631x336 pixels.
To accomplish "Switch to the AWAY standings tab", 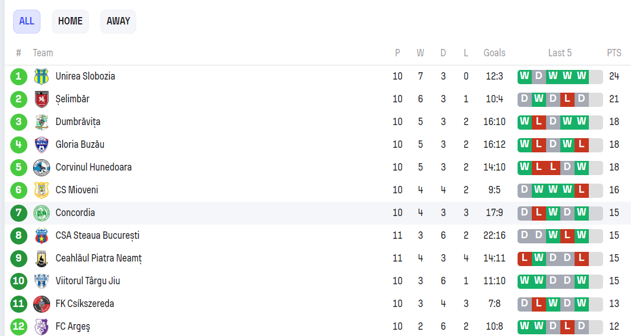I will pyautogui.click(x=118, y=22).
